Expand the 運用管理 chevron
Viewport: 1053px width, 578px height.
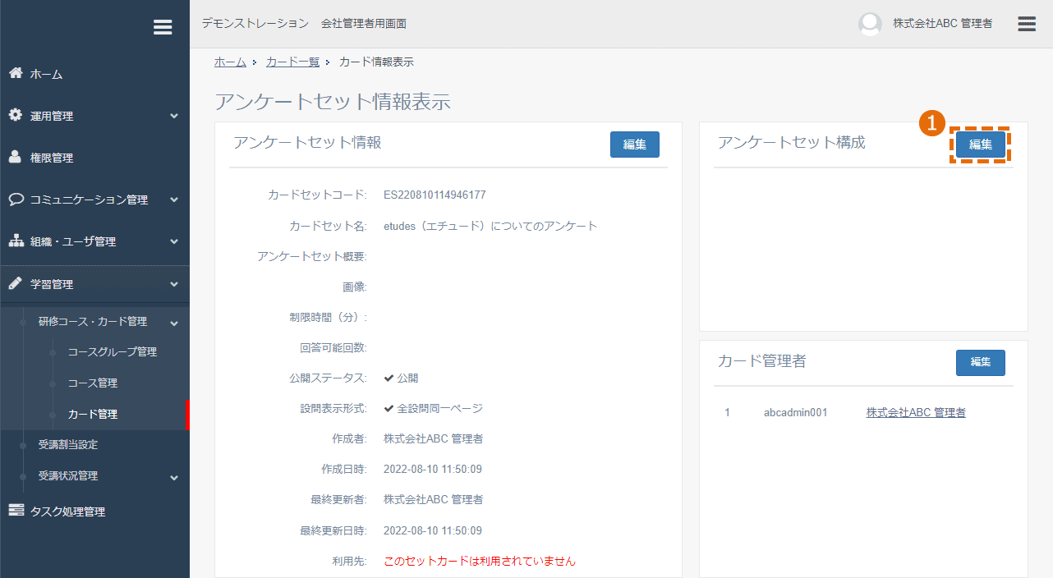click(174, 117)
